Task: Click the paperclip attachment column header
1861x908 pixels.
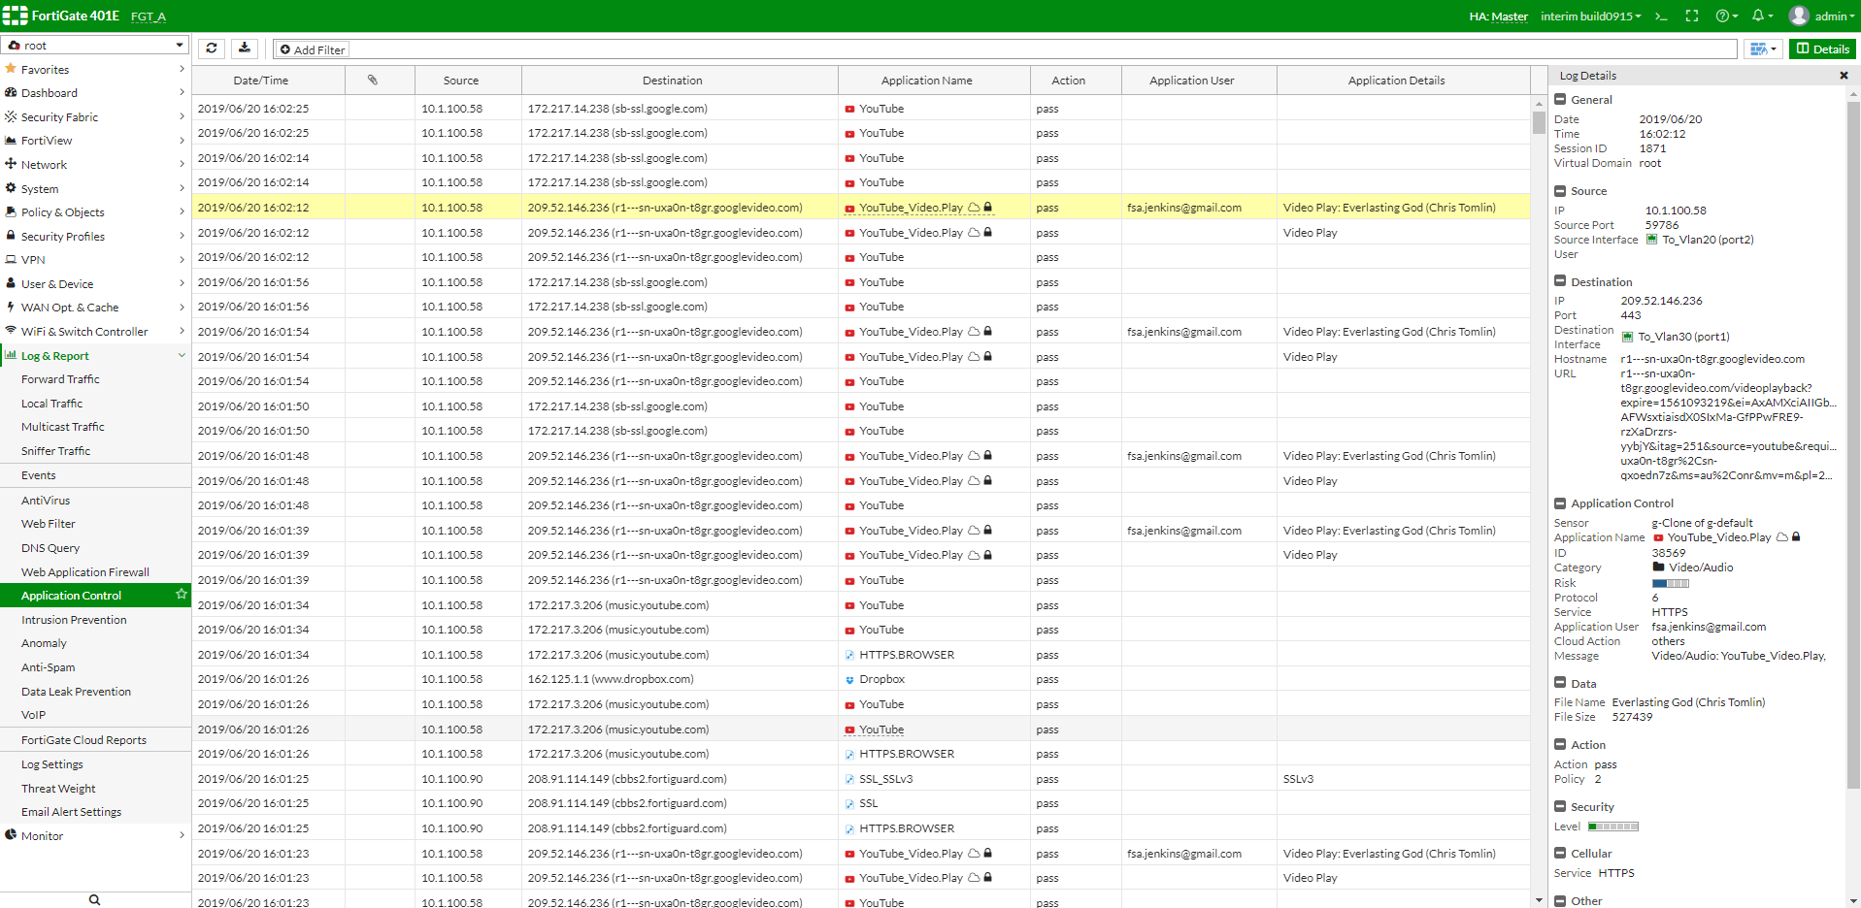Action: 373,81
